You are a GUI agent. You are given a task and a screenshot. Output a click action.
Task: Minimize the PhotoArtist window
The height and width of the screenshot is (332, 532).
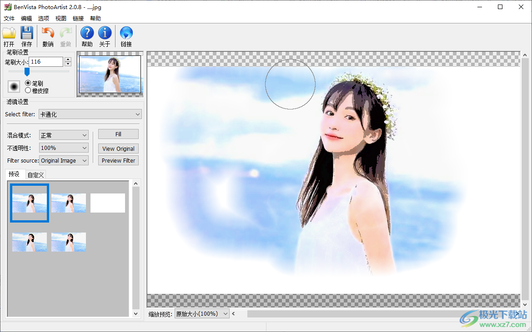480,7
